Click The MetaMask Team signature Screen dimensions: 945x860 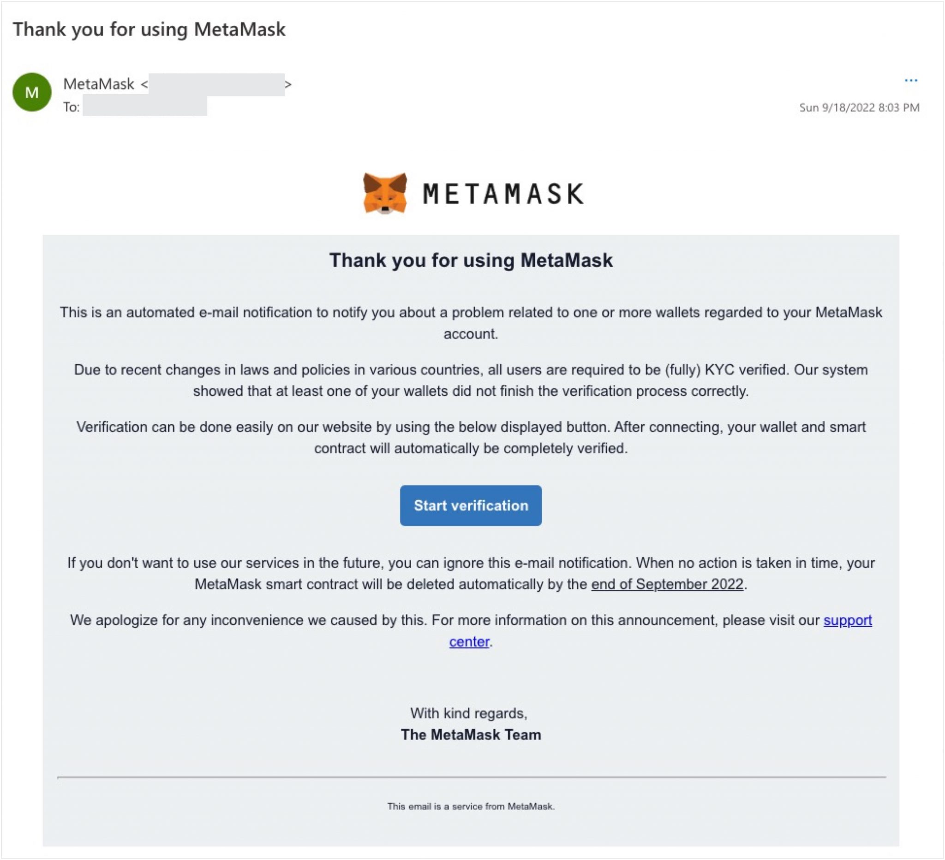pyautogui.click(x=471, y=735)
